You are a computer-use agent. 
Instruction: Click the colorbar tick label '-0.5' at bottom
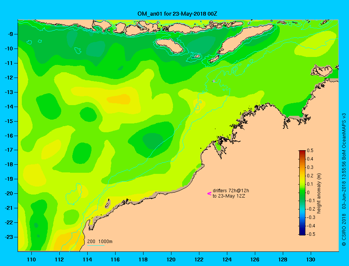(311, 234)
